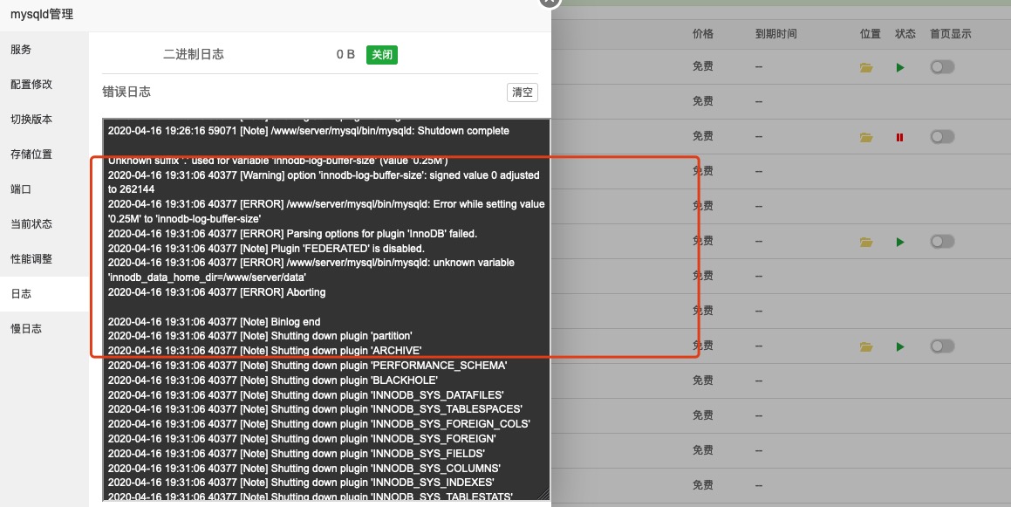Select the 端口 sidebar item
1011x507 pixels.
[x=44, y=189]
